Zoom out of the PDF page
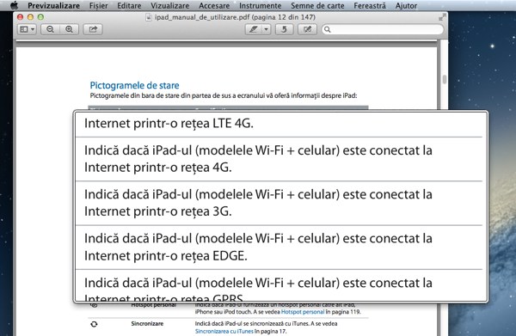 click(x=50, y=29)
